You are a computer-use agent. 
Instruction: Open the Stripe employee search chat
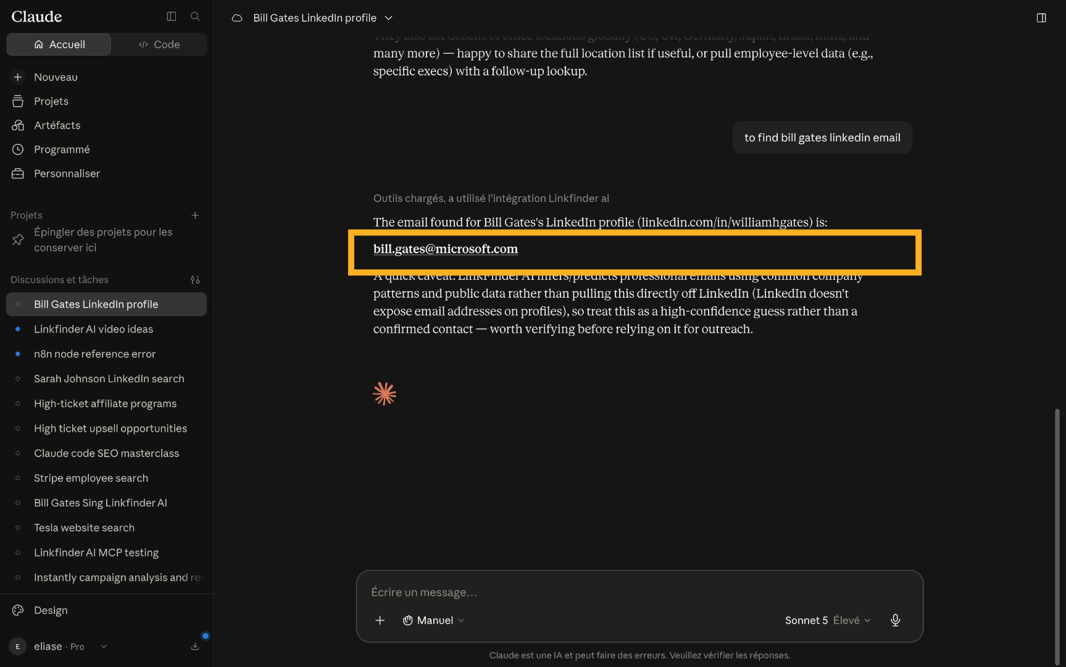click(106, 478)
